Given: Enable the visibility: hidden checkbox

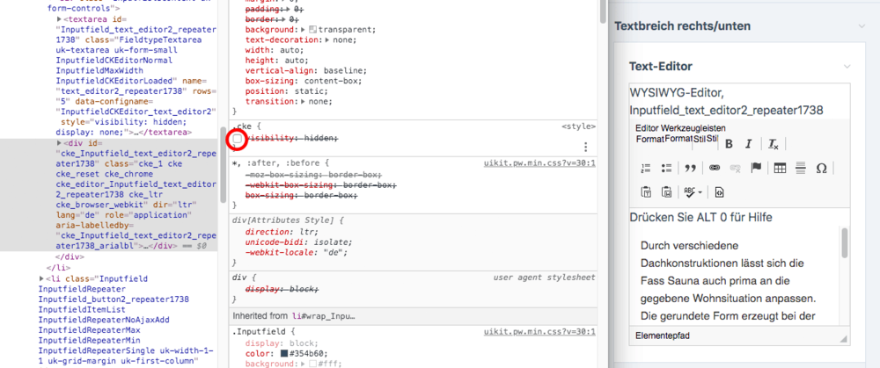Looking at the screenshot, I should click(238, 139).
